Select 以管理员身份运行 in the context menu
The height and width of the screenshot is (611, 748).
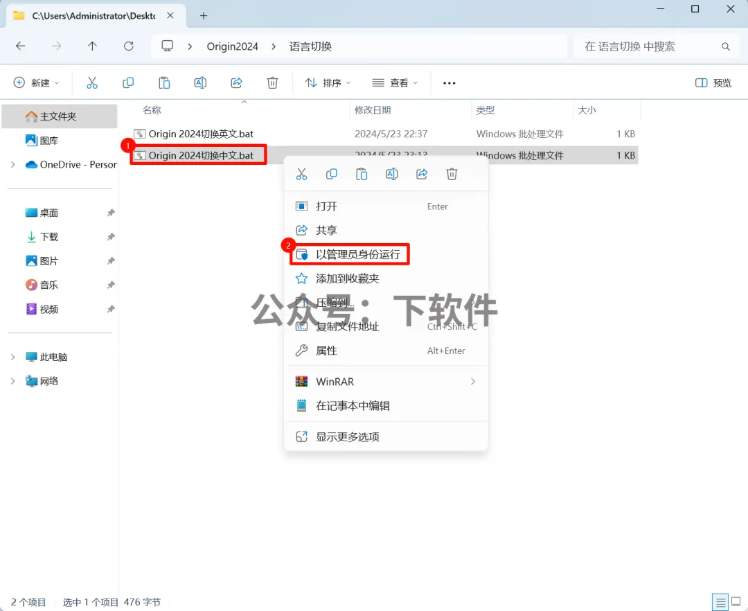coord(386,255)
